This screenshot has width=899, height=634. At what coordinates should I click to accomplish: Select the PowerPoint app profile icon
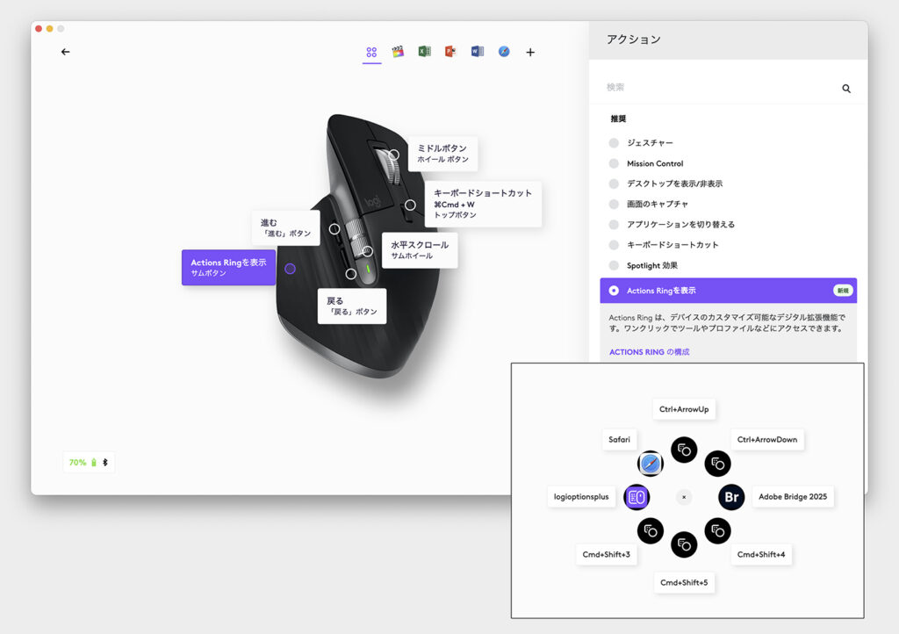click(450, 52)
